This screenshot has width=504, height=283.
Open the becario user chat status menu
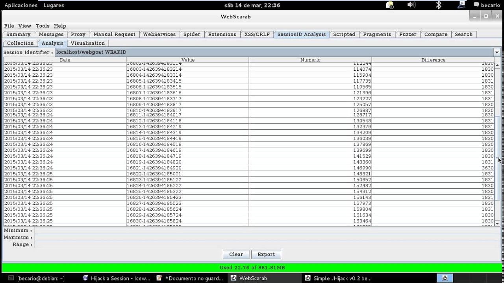487,5
